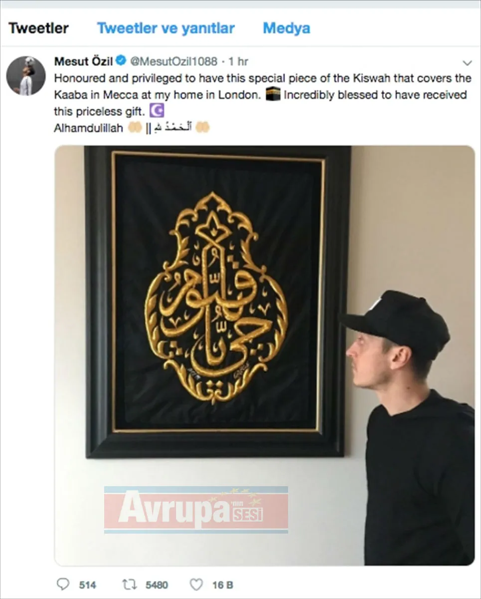
Task: Like the tweet with heart icon
Action: [x=196, y=584]
